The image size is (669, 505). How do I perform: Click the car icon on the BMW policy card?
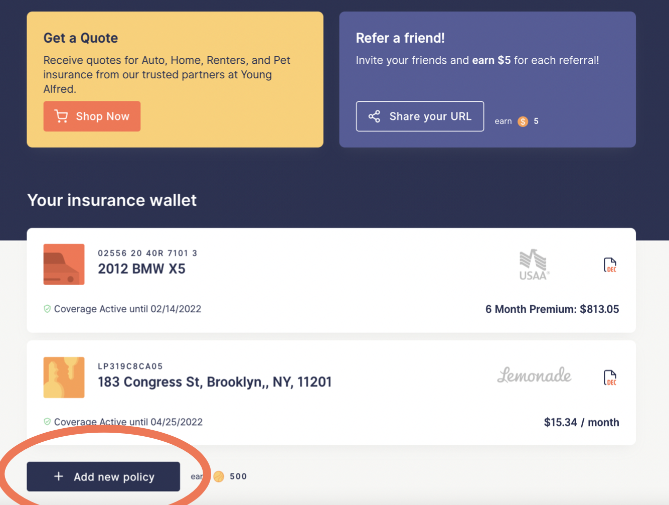click(x=64, y=265)
